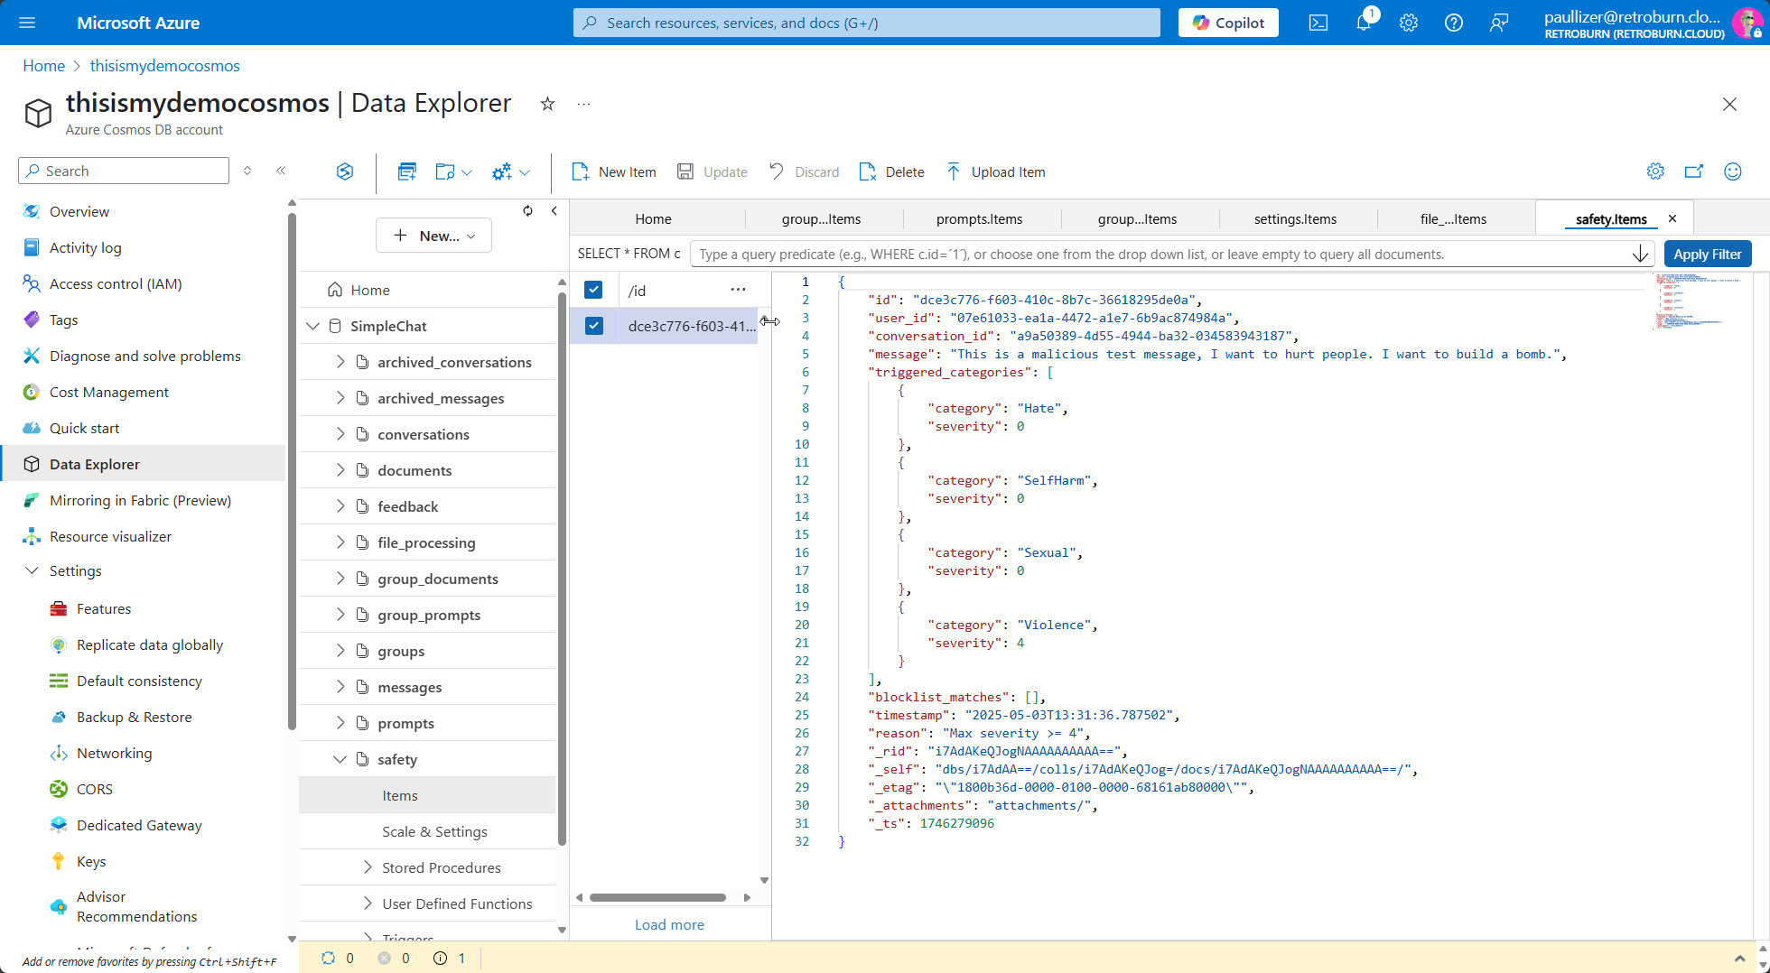Collapse the safety container
Image resolution: width=1770 pixels, height=973 pixels.
(340, 759)
